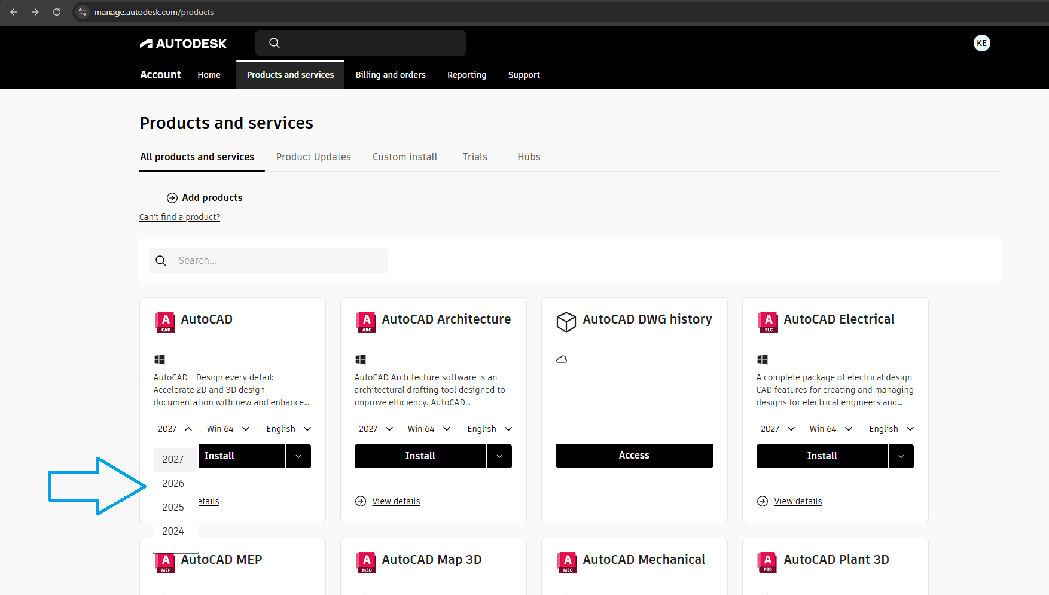Click Access button for AutoCAD DWG history

click(634, 456)
